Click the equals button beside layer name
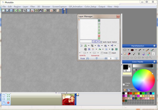The image size is (158, 110). 98,41
